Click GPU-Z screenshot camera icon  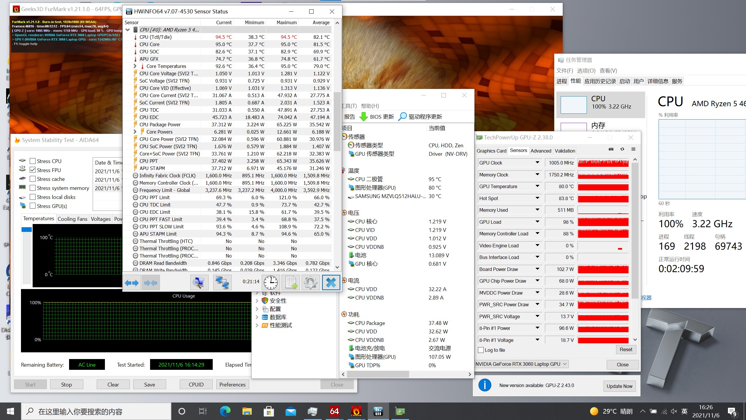611,149
